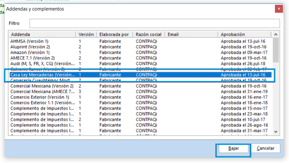This screenshot has height=163, width=289.
Task: Choose AMECE 7.1 (Versión 2) row
Action: (x=33, y=58)
